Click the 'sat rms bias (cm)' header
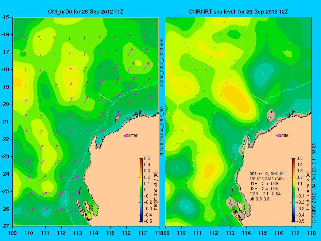This screenshot has width=321, height=241. click(267, 179)
